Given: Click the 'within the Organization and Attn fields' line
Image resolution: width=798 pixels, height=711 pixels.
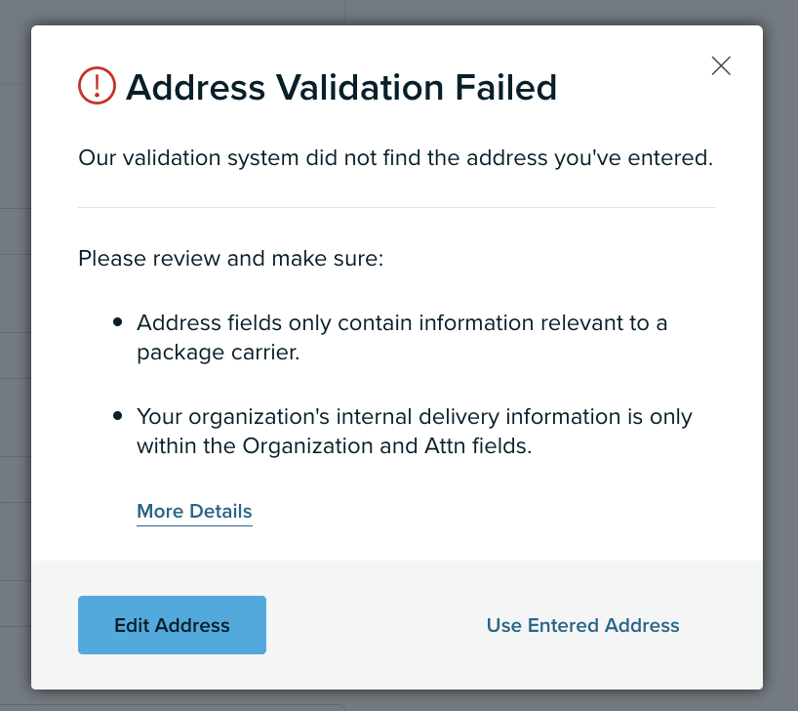Looking at the screenshot, I should click(335, 446).
